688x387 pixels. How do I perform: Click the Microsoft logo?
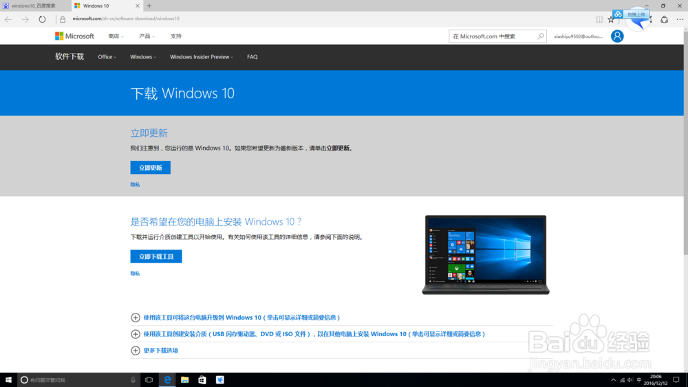[74, 36]
